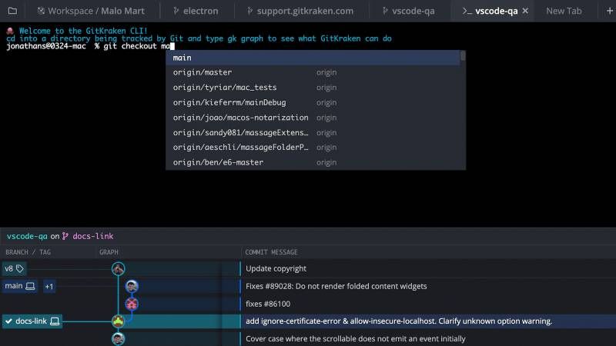This screenshot has width=616, height=346.
Task: Click the avatar on fixes #86100 commit
Action: (132, 304)
